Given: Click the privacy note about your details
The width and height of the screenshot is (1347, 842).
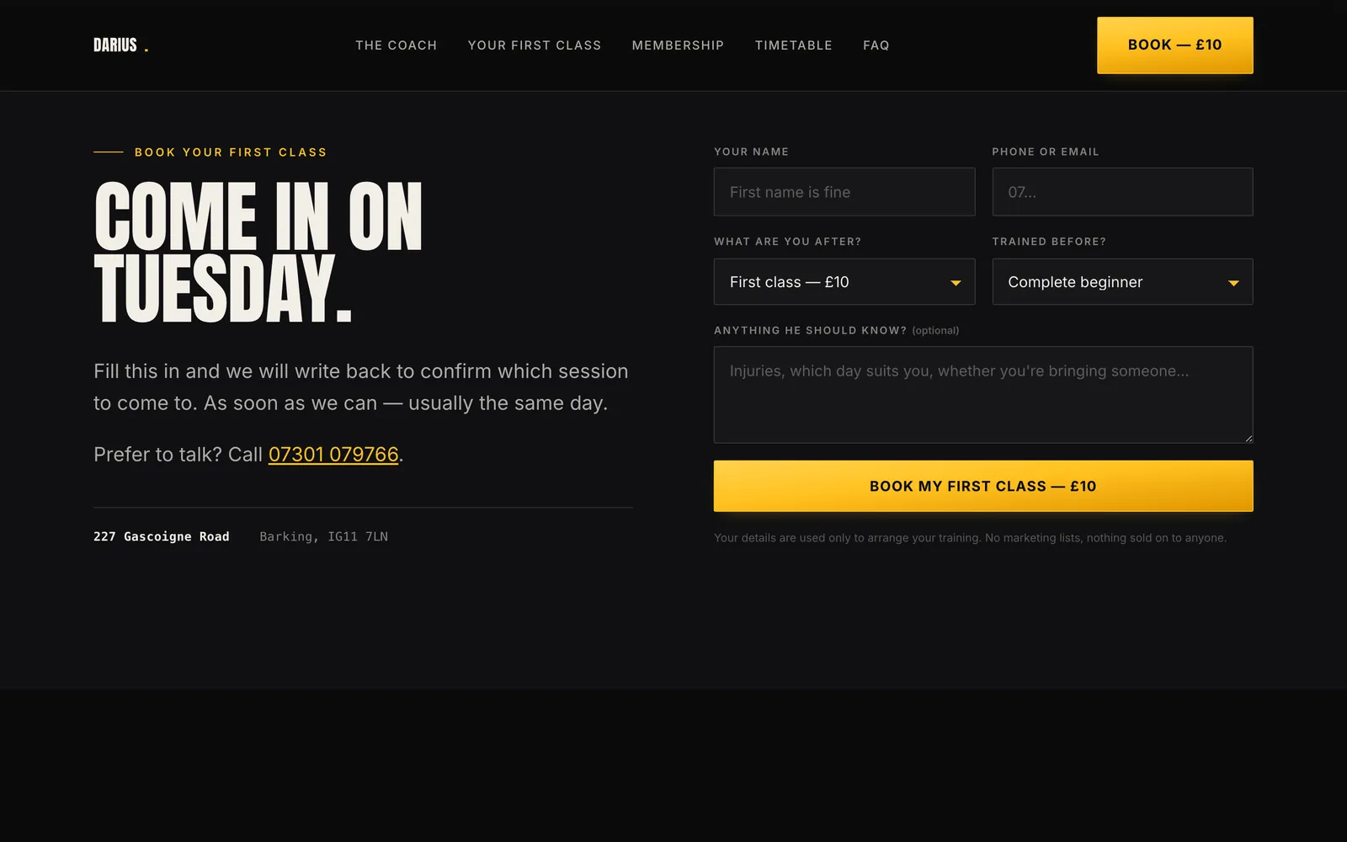Looking at the screenshot, I should click(970, 538).
